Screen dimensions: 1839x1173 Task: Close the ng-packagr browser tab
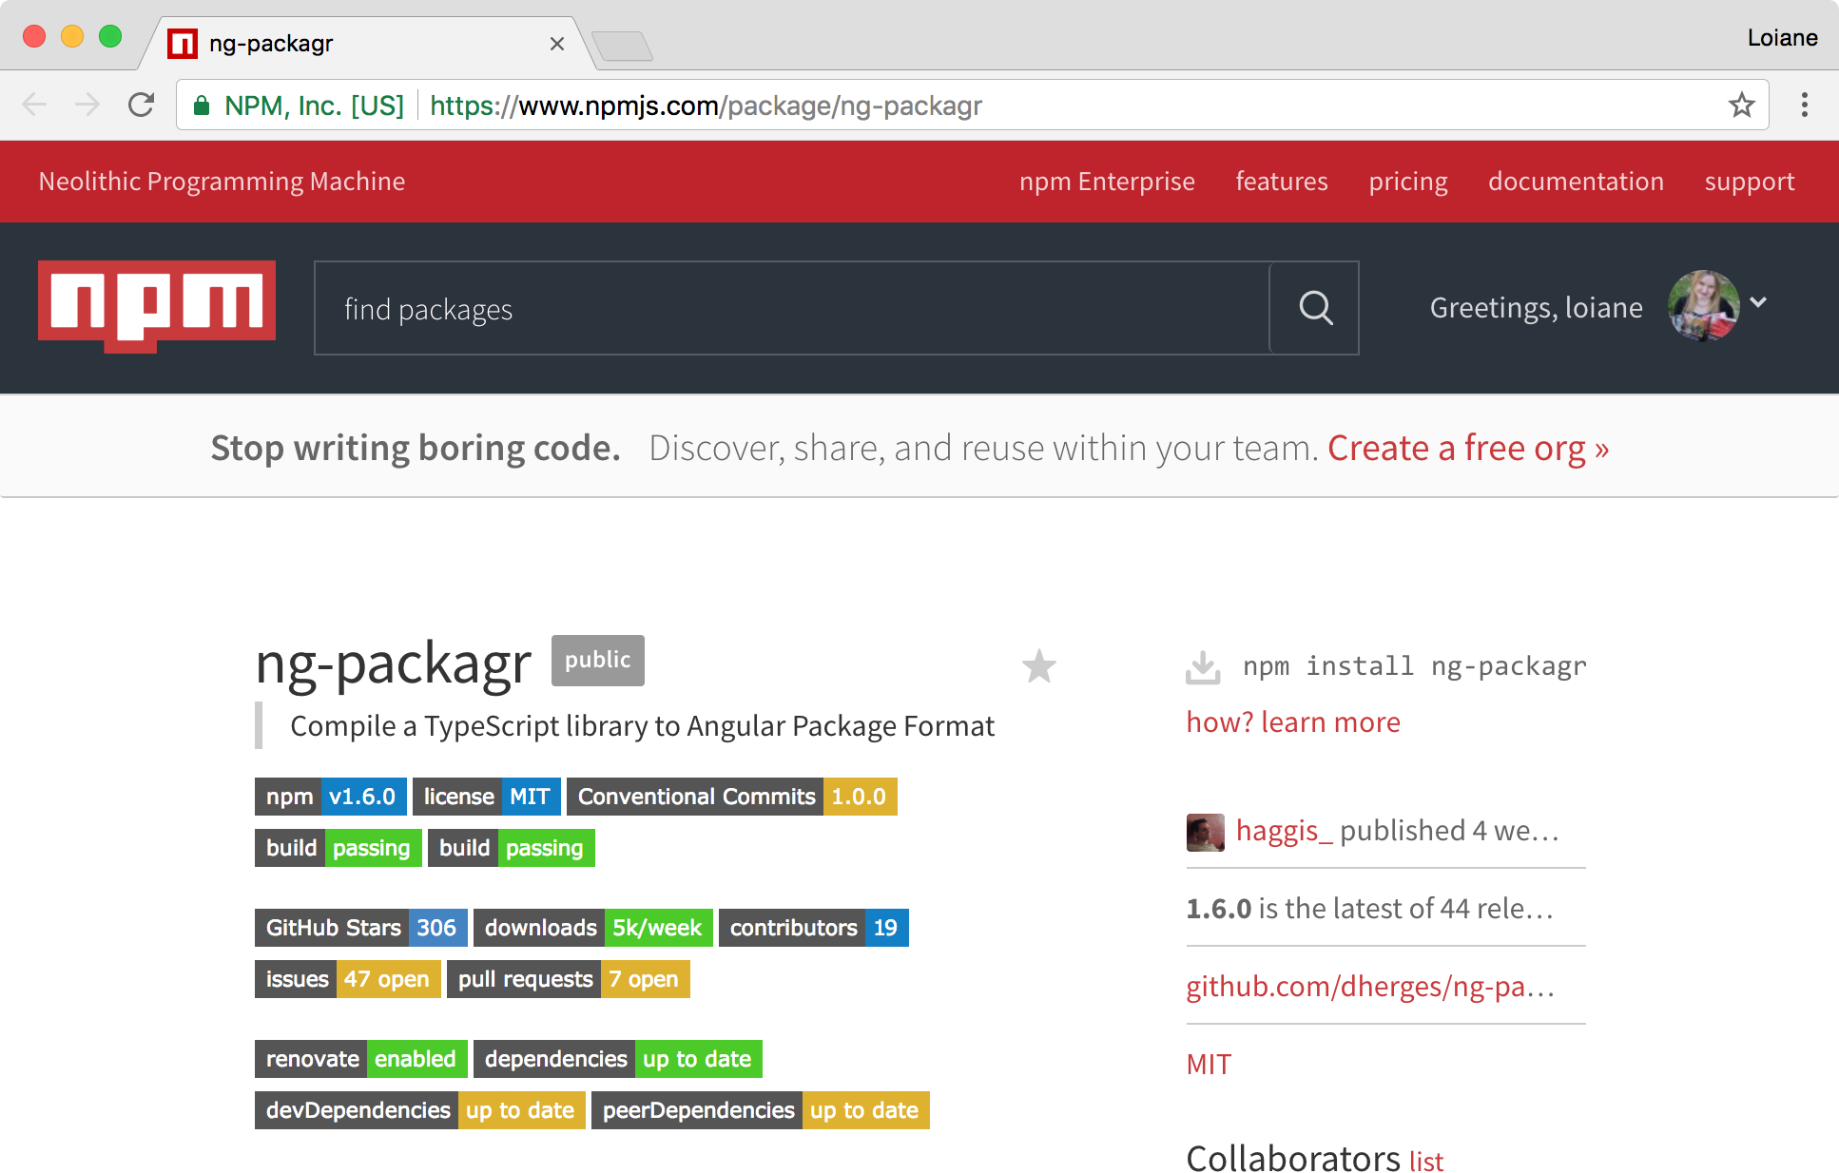[557, 44]
